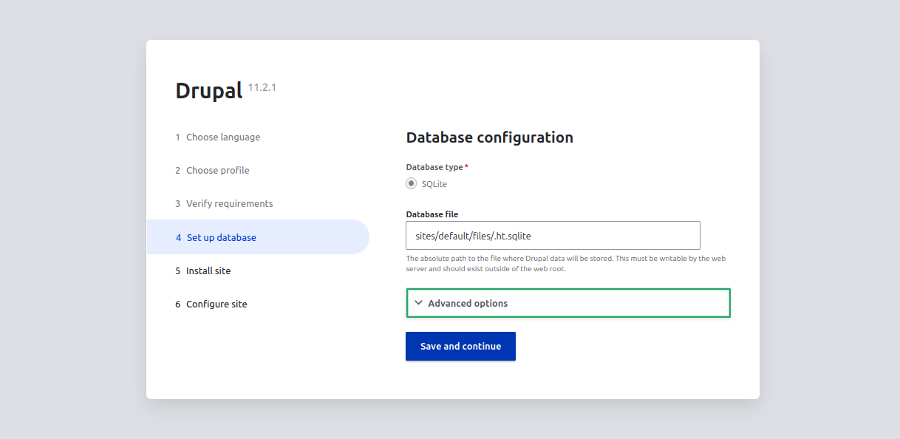Select the SQLite database type radio button
Viewport: 900px width, 439px height.
click(412, 183)
